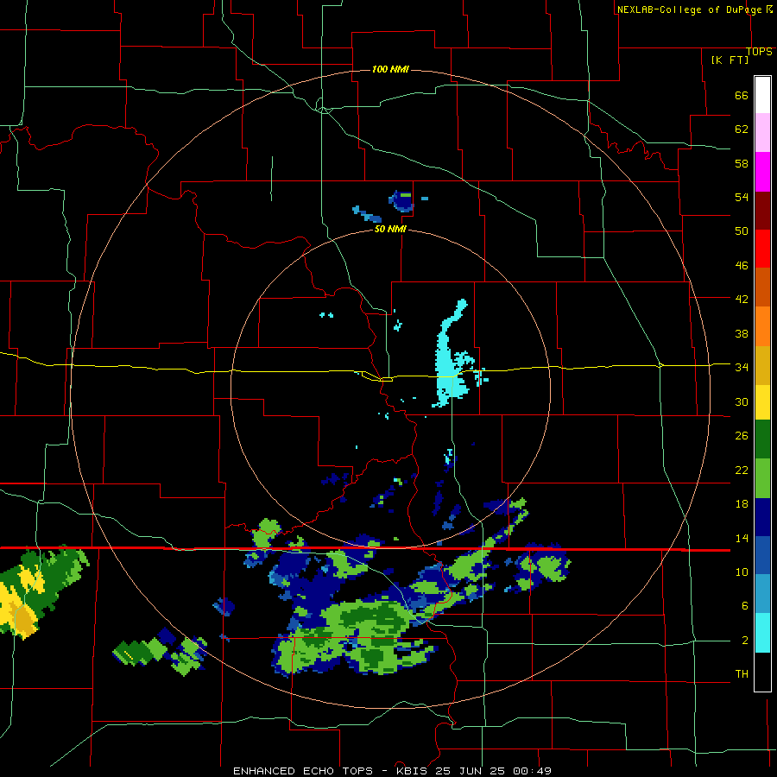Click the yellow echo top at far left
777x777 pixels.
(20, 600)
